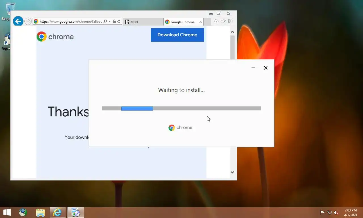The image size is (363, 218).
Task: Open the IE Tools gear menu
Action: click(230, 21)
